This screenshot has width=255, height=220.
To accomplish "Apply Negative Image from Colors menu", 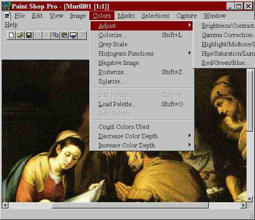I will pyautogui.click(x=119, y=63).
